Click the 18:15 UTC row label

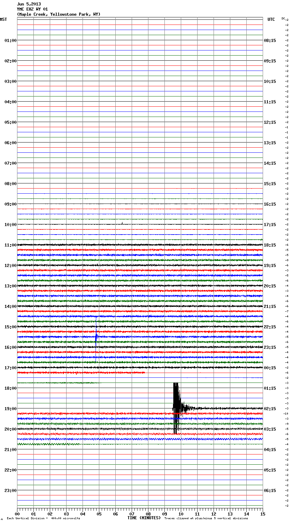270,245
